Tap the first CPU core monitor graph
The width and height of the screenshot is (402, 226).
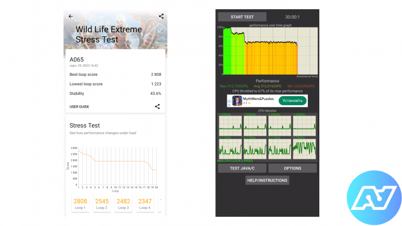(x=230, y=125)
